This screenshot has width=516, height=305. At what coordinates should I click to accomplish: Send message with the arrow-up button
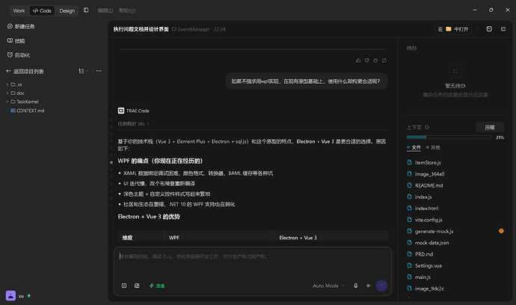(381, 286)
